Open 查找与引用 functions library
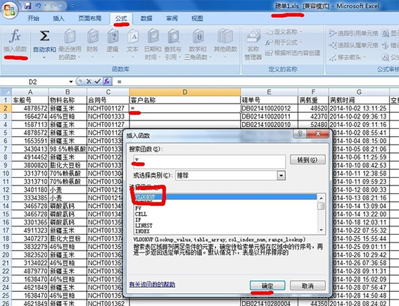Image resolution: width=399 pixels, height=306 pixels. click(173, 44)
